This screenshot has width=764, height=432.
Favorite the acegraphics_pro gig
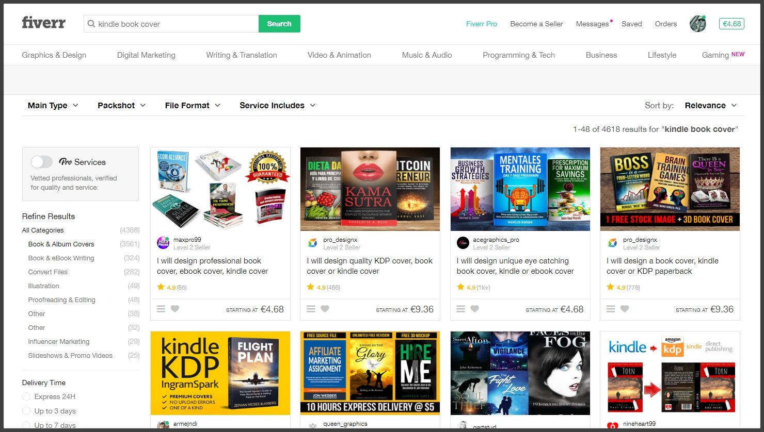tap(475, 309)
